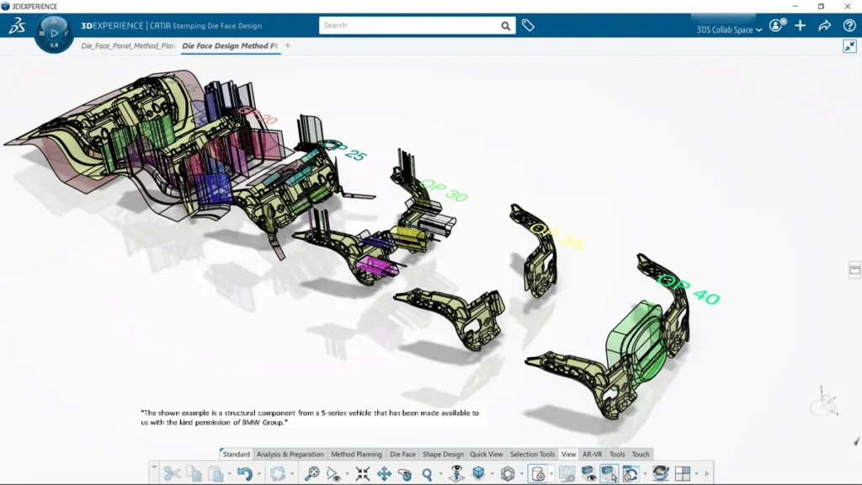Toggle the hide/show eye box icon
The width and height of the screenshot is (862, 485).
(588, 473)
